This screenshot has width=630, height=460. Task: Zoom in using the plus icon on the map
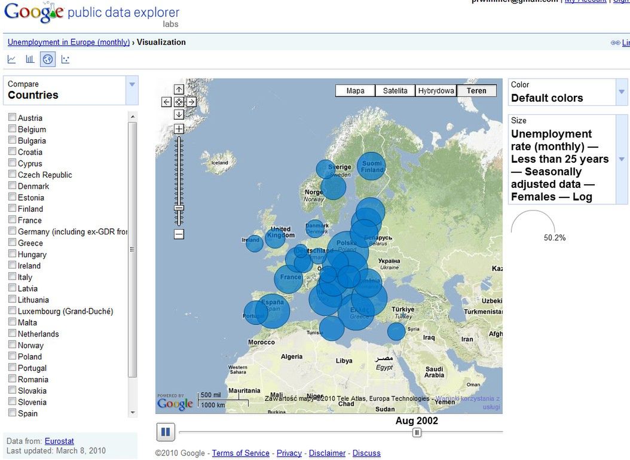[178, 129]
